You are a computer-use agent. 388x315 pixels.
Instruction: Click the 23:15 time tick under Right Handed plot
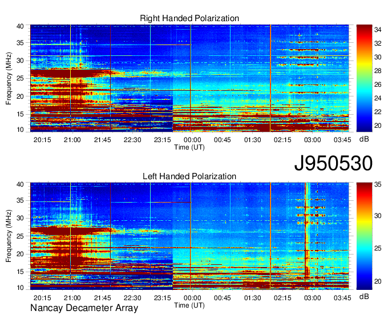[162, 140]
